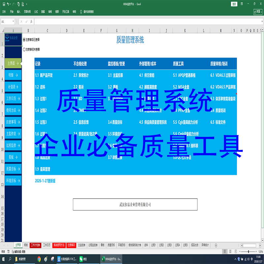
Task: Click the horizontal scrollbar right arrow
Action: [x=260, y=245]
